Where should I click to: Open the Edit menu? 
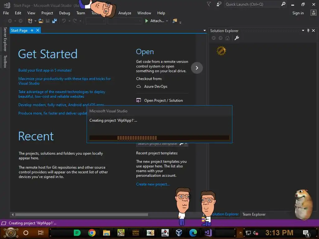click(x=18, y=13)
